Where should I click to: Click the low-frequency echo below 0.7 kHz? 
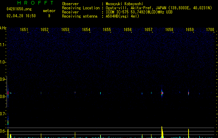point(8,121)
